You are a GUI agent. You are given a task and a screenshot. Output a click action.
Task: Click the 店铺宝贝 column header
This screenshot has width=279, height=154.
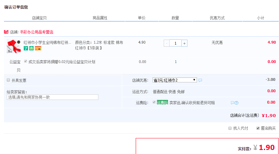click(39, 18)
